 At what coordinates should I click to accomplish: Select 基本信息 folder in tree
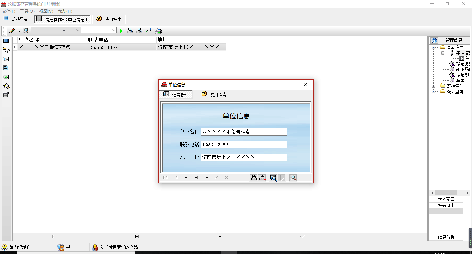click(x=455, y=47)
